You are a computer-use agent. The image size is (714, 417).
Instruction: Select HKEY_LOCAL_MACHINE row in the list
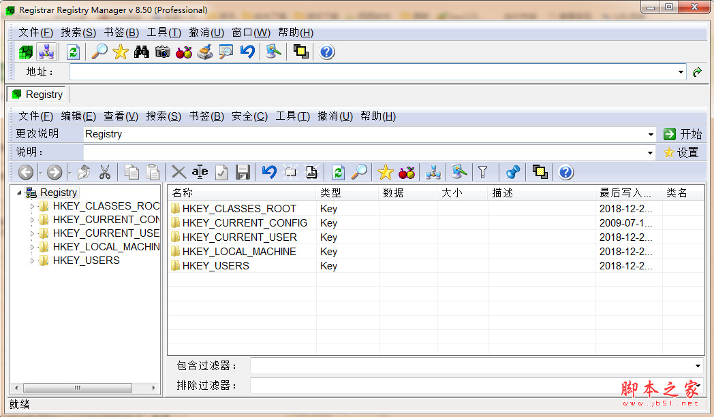click(435, 252)
